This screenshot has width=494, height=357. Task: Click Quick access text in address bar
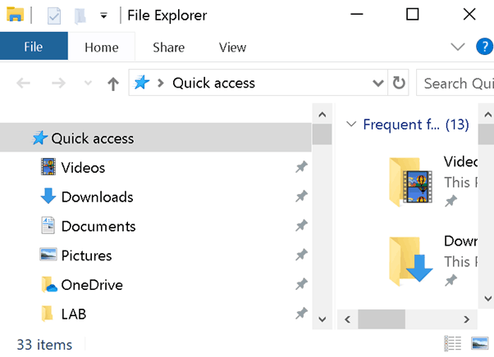(213, 84)
